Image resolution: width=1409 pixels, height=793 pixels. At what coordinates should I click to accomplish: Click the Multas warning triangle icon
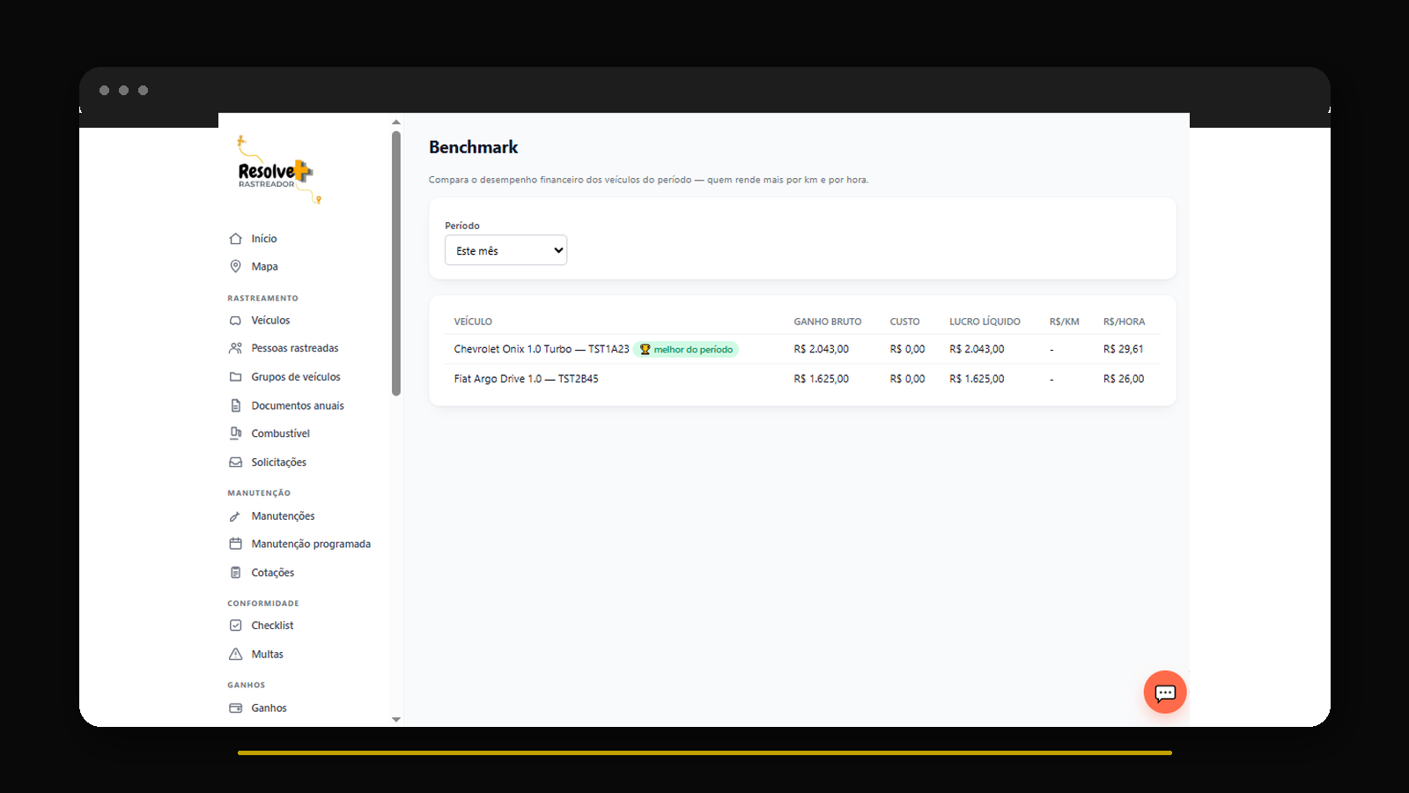(235, 654)
